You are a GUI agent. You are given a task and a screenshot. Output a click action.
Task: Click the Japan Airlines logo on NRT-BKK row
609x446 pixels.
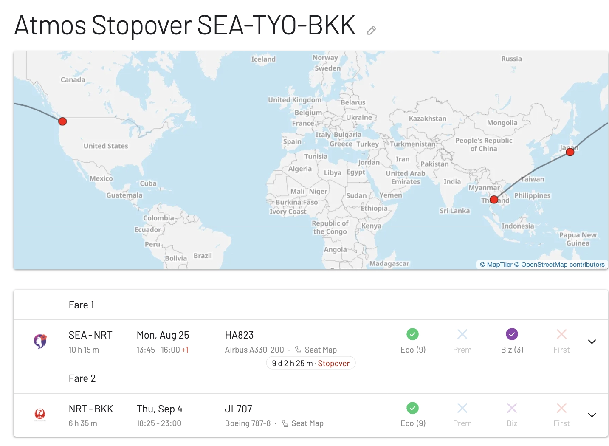coord(40,415)
